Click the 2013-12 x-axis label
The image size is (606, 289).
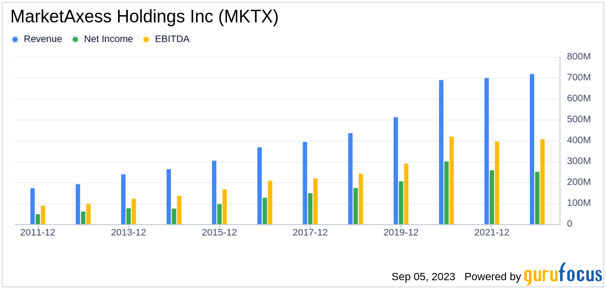128,233
